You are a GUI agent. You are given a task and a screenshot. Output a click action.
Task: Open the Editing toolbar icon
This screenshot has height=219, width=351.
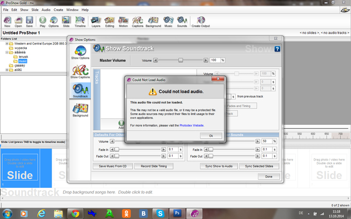(x=110, y=22)
